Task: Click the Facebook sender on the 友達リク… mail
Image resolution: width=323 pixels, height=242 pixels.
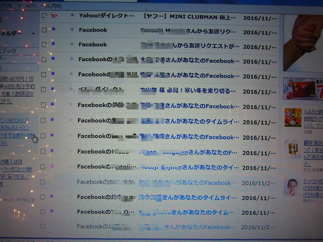Action: 93,30
